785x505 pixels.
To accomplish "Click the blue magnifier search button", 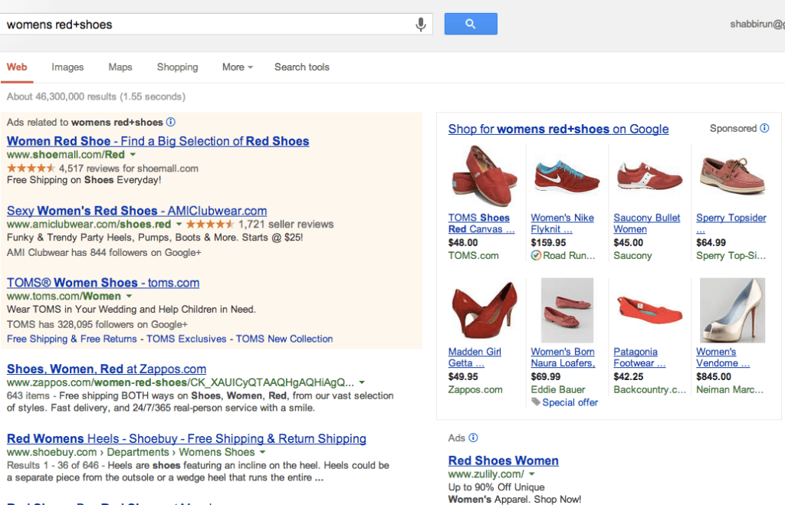I will pyautogui.click(x=471, y=24).
